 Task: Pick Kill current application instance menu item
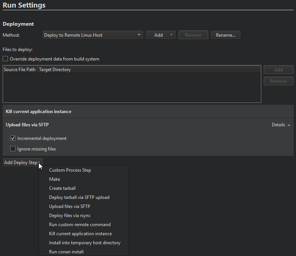pos(80,234)
